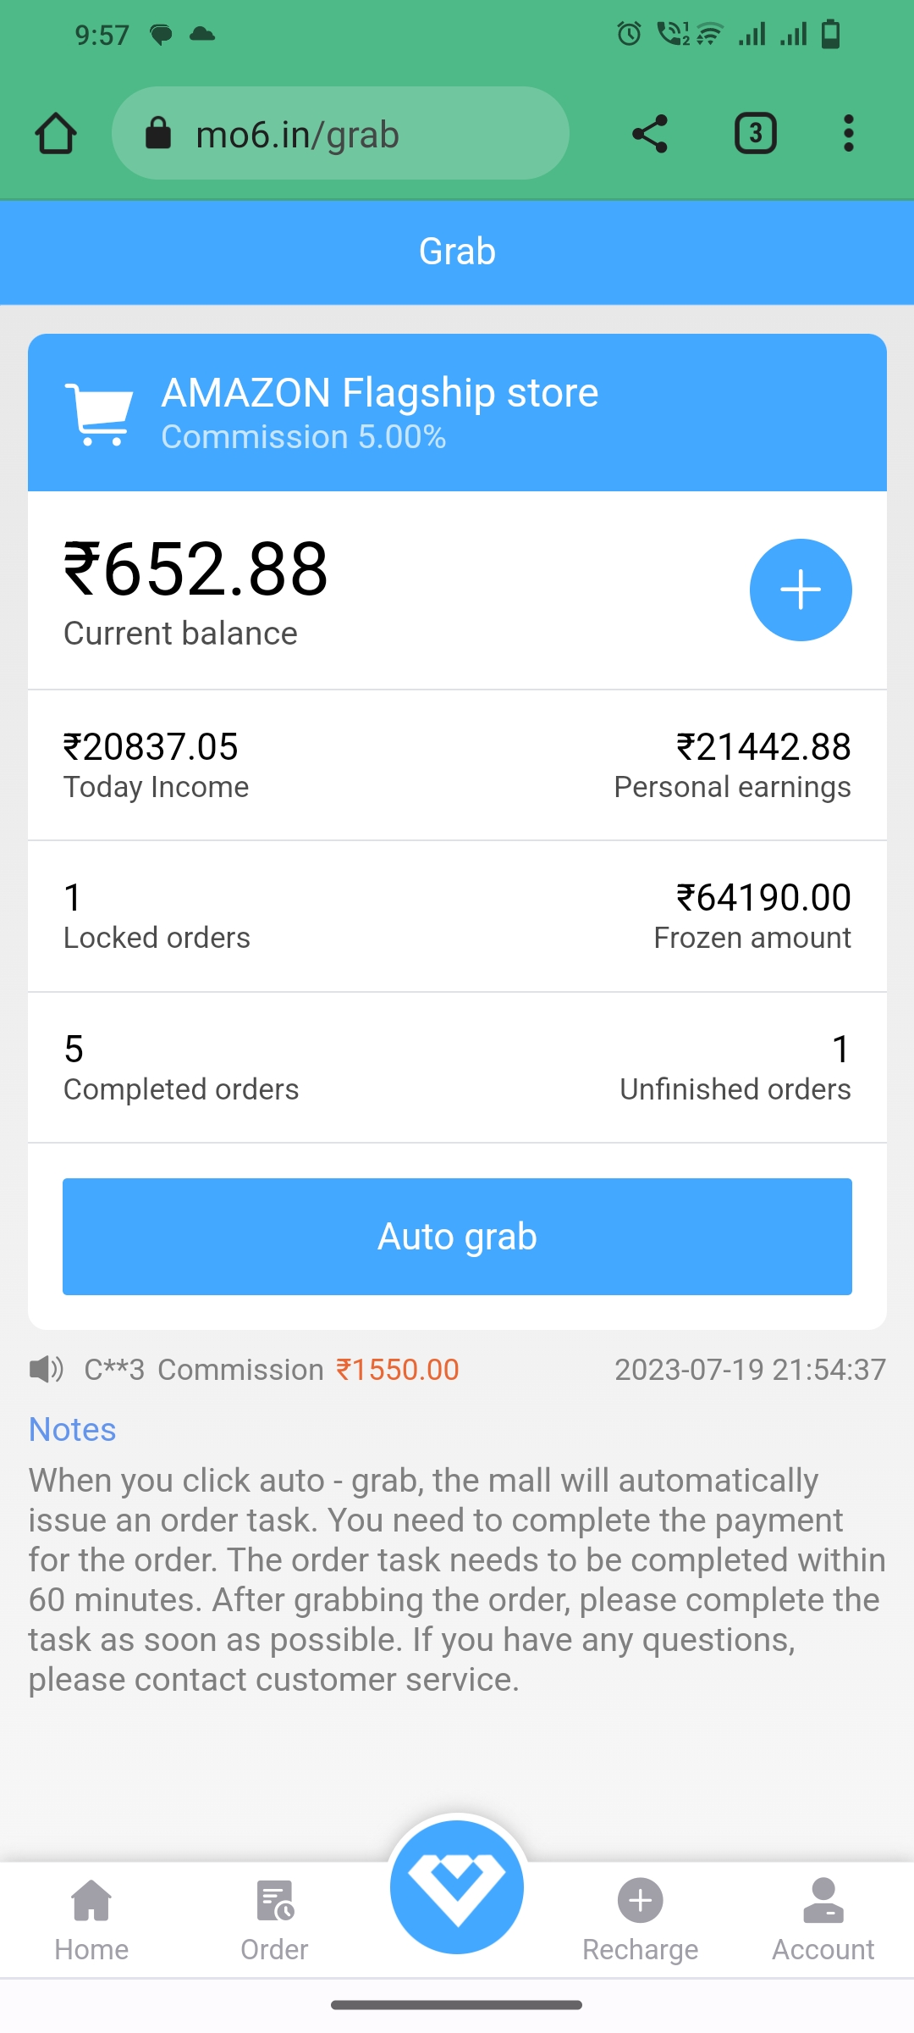This screenshot has height=2033, width=914.
Task: Tap the Locked orders count
Action: point(74,898)
